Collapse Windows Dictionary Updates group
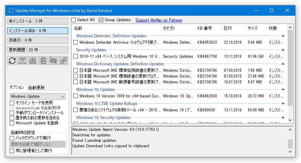 tap(283, 64)
